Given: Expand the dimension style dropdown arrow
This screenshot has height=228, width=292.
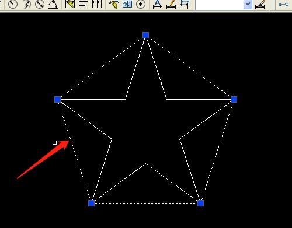Looking at the screenshot, I should 248,4.
